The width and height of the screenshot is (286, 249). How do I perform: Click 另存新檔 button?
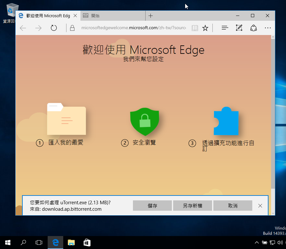click(x=192, y=206)
